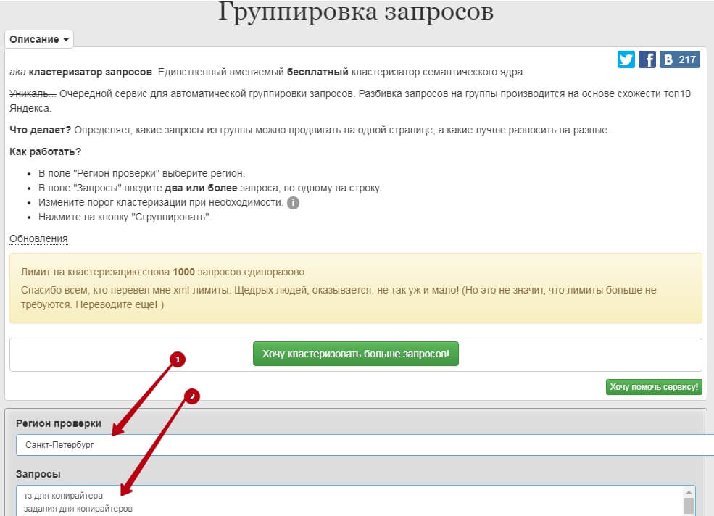714x516 pixels.
Task: Click line 'задания для копирайтеров' in textarea
Action: [x=78, y=509]
